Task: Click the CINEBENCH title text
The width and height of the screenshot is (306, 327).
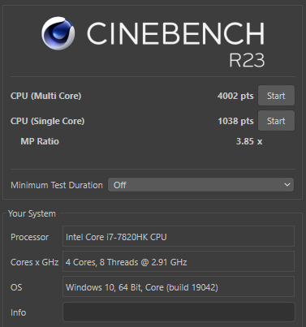Action: tap(175, 33)
